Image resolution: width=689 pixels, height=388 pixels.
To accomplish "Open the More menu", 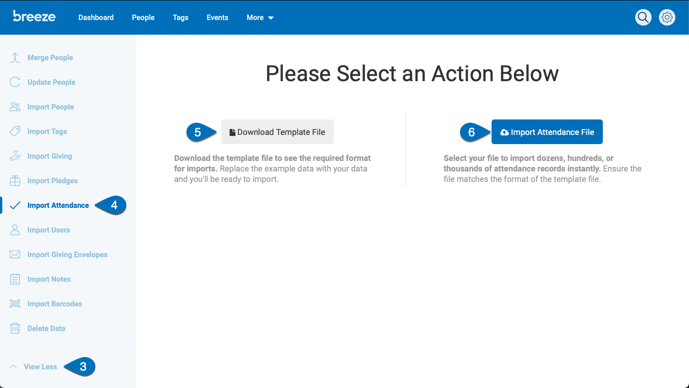I will click(260, 17).
